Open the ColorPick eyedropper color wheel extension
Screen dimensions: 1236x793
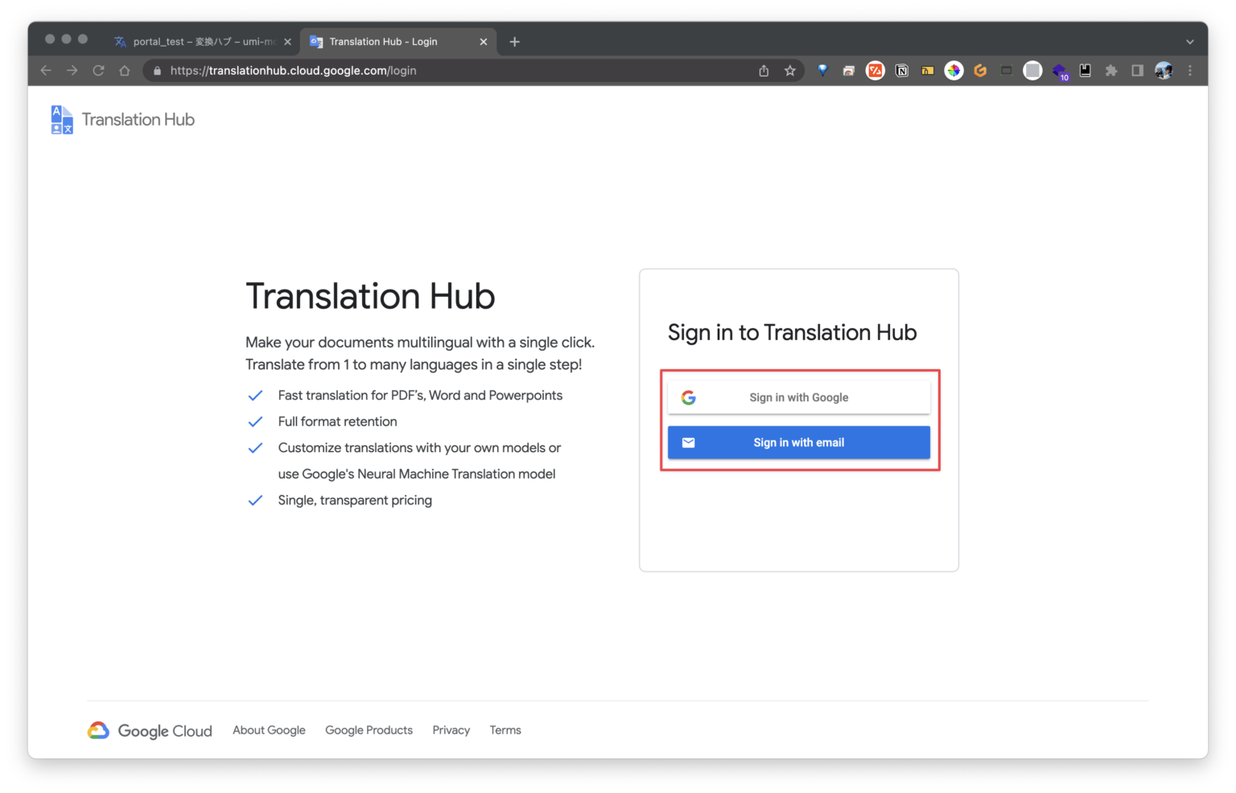954,70
